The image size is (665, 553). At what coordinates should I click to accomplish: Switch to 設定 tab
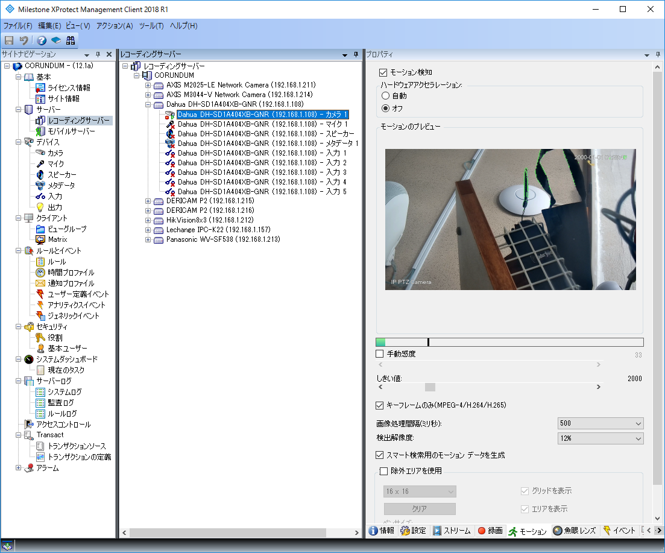(x=413, y=531)
